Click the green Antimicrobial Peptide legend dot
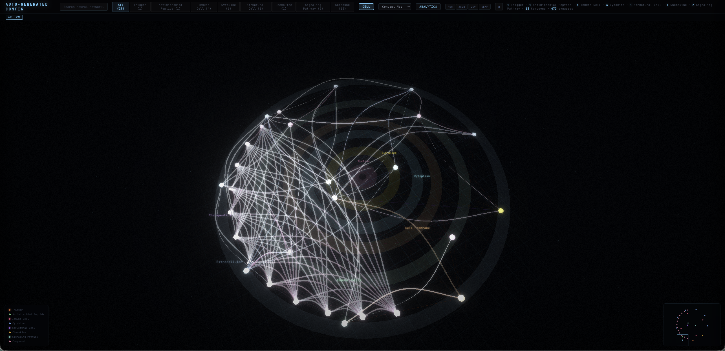Viewport: 725px width, 351px height. coord(10,314)
